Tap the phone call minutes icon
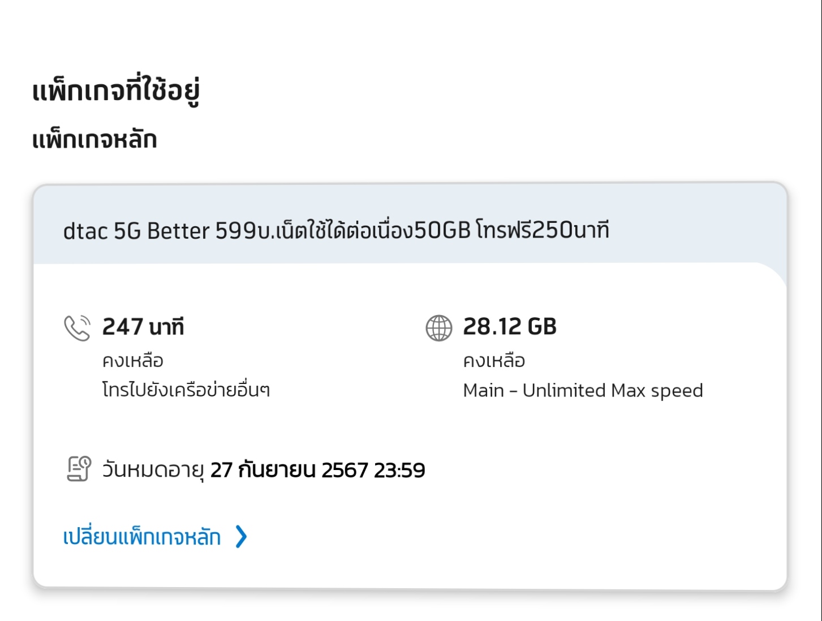The height and width of the screenshot is (621, 822). click(77, 328)
